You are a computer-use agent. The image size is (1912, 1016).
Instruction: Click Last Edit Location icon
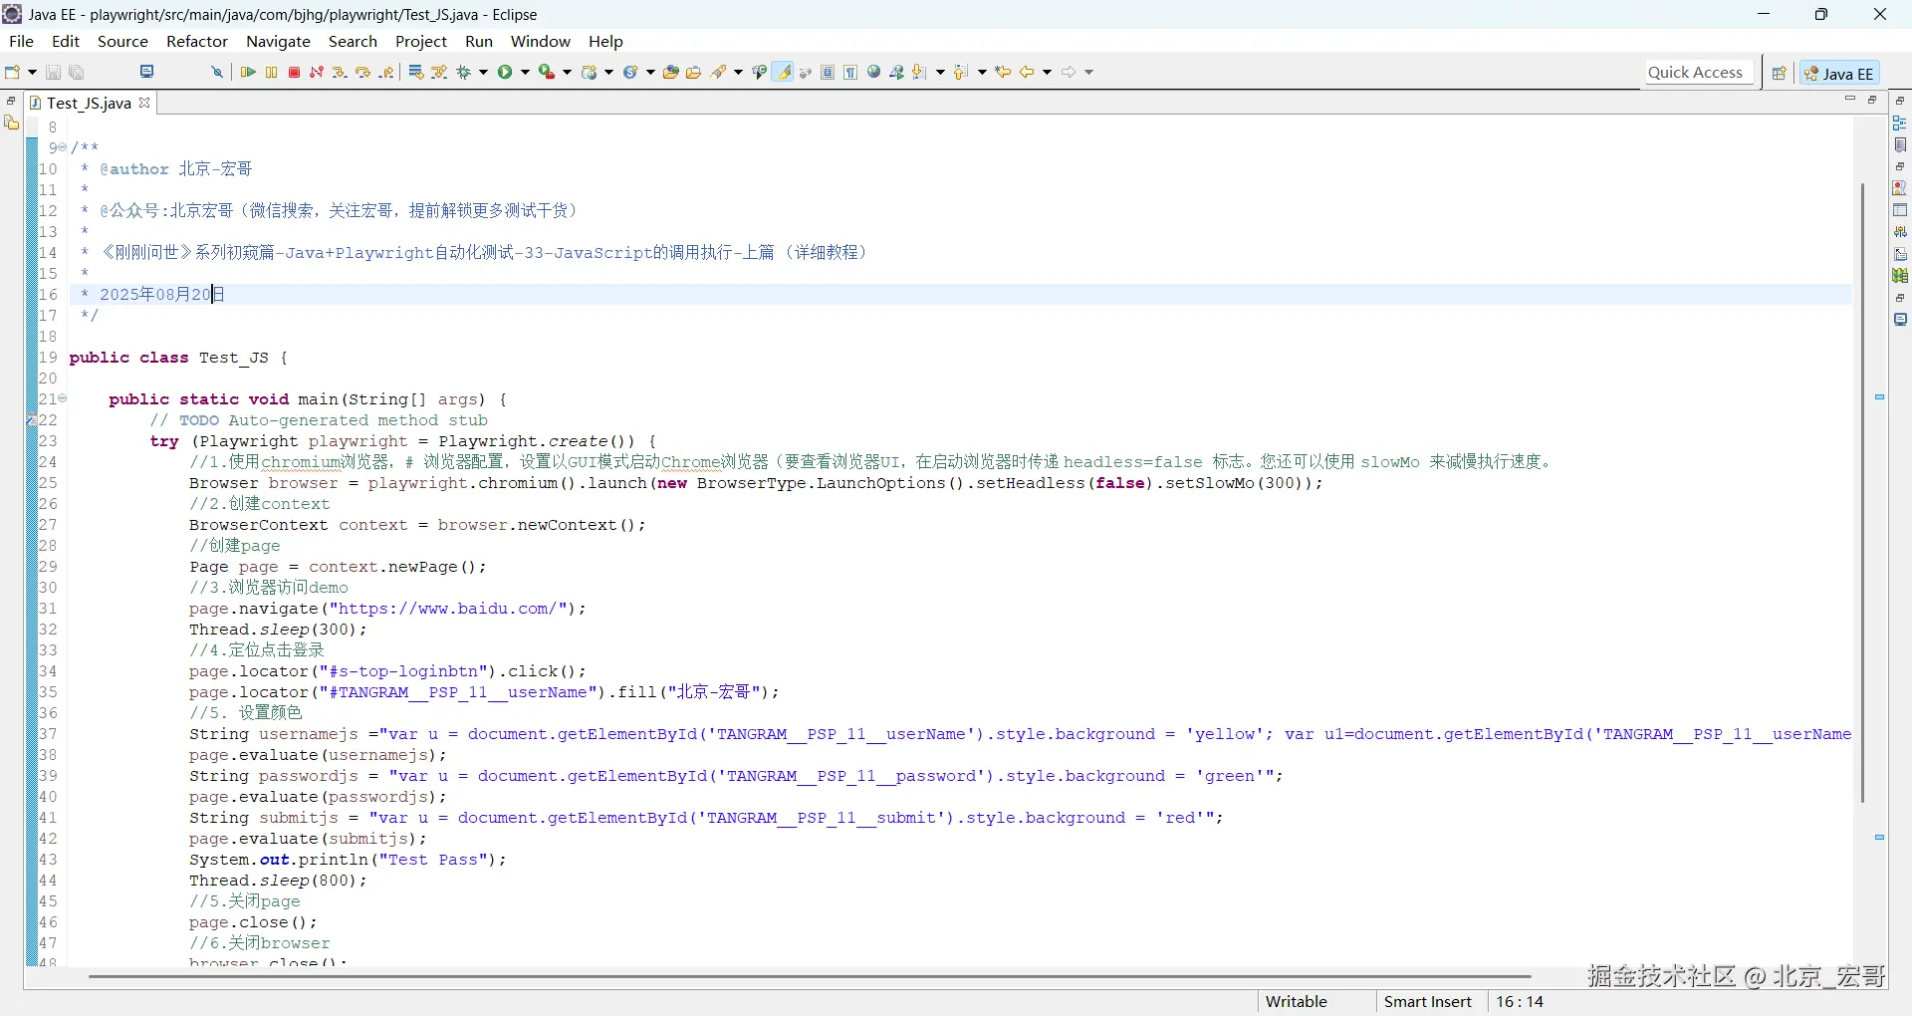click(x=1004, y=72)
